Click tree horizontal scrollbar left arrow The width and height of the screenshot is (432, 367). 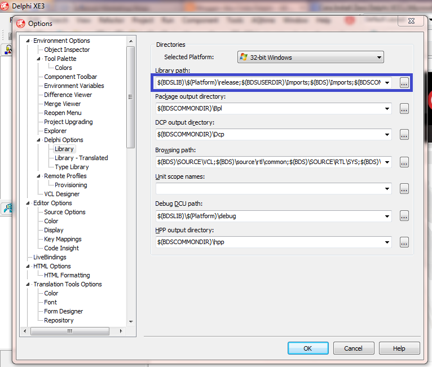pos(25,331)
